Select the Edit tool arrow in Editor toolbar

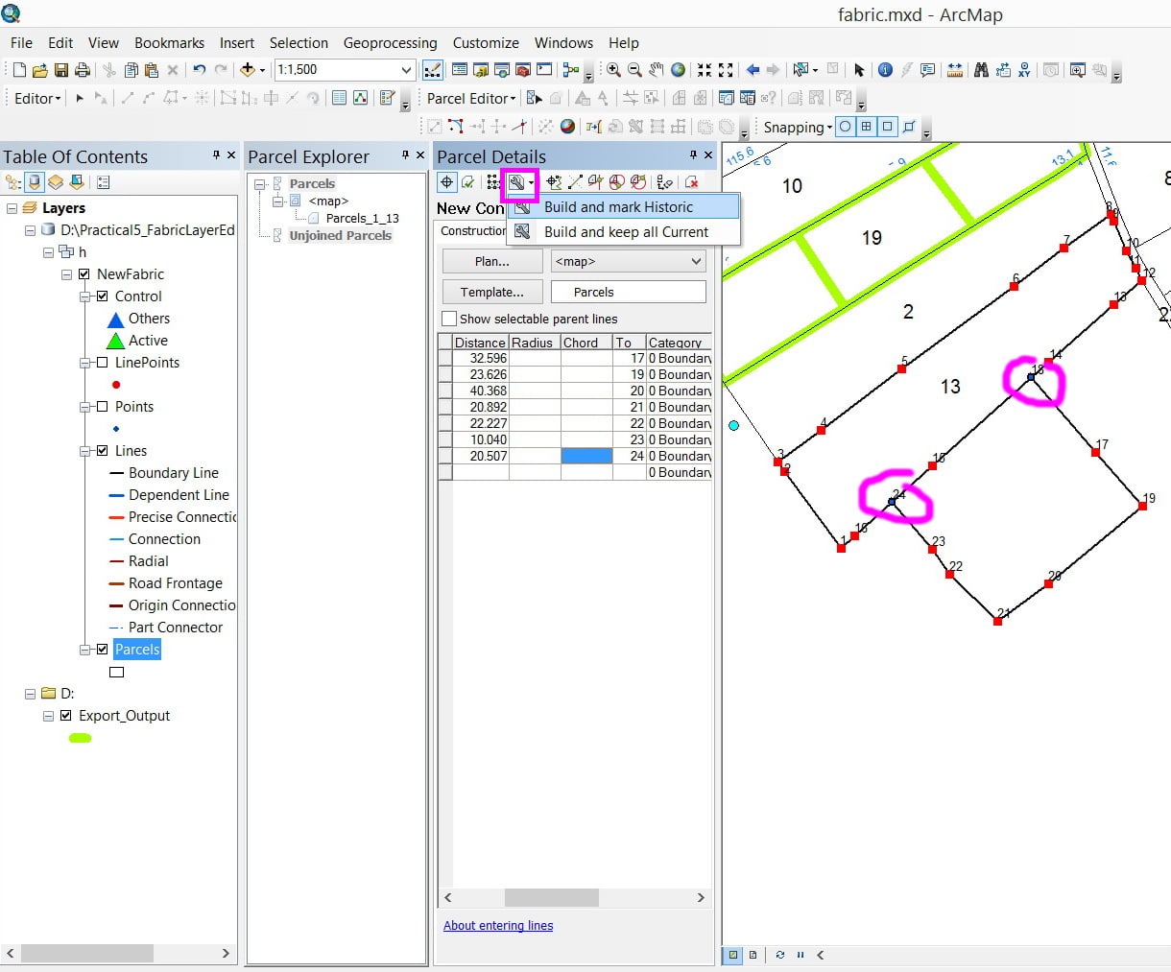(80, 98)
